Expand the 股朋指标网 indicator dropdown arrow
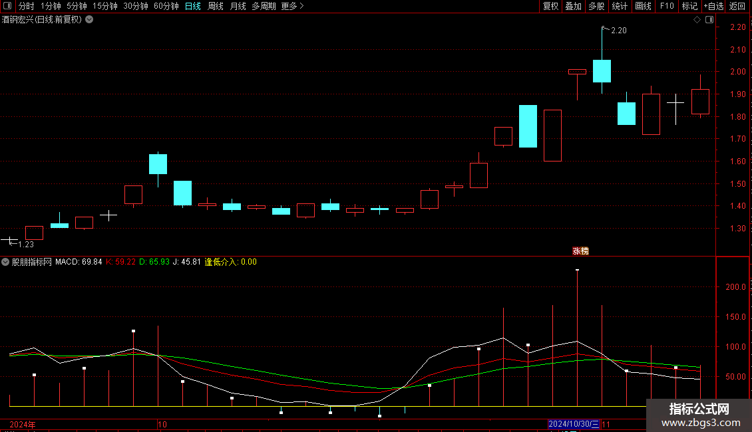Image resolution: width=752 pixels, height=432 pixels. [x=5, y=262]
